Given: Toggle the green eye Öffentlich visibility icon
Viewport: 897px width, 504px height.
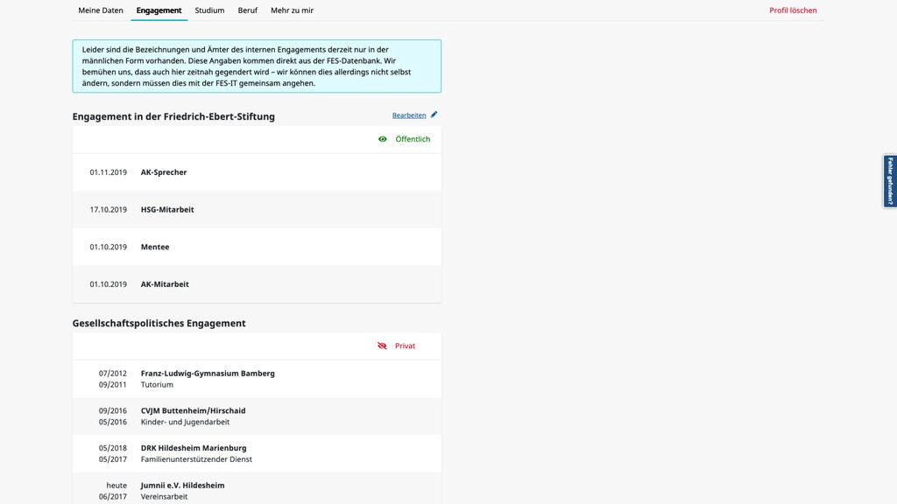Looking at the screenshot, I should tap(383, 139).
